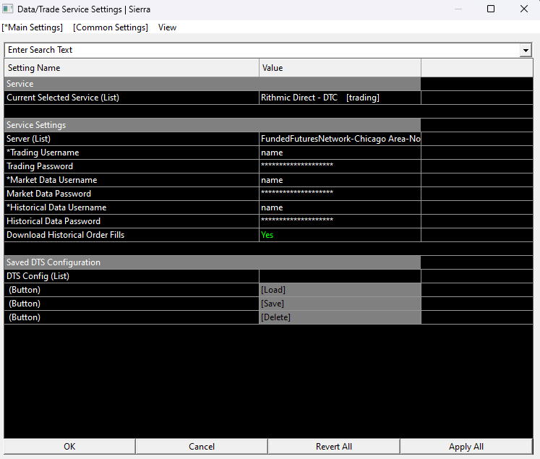
Task: Edit the Trading Password value
Action: click(340, 166)
